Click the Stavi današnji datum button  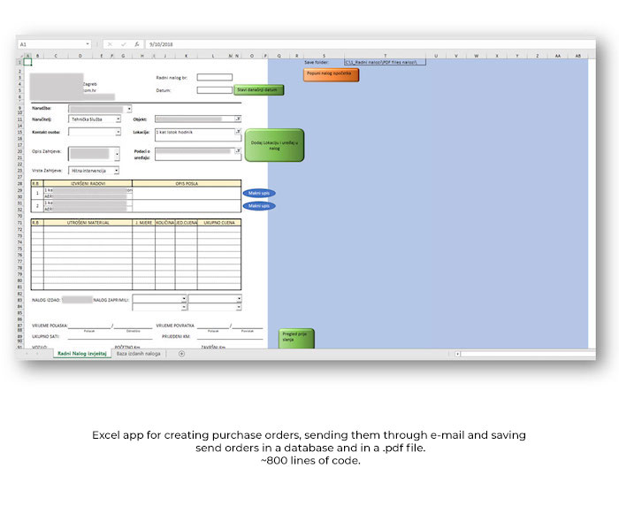click(258, 89)
